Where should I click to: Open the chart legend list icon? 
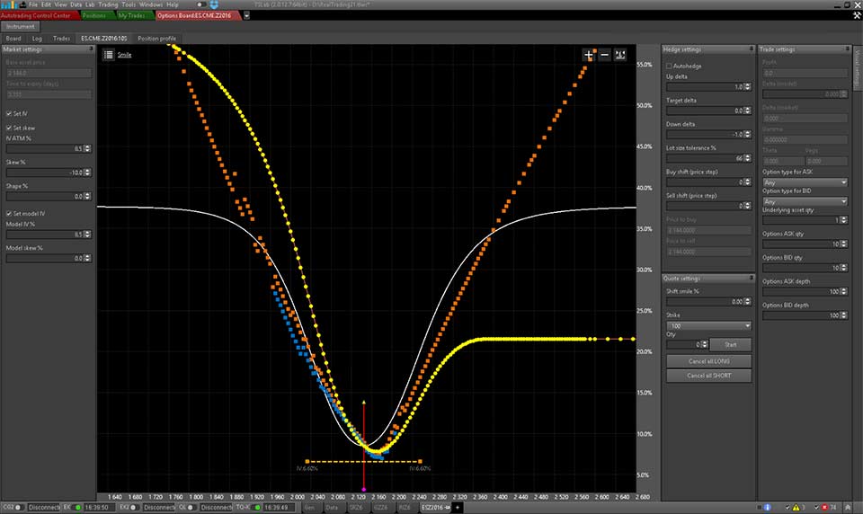(x=109, y=55)
